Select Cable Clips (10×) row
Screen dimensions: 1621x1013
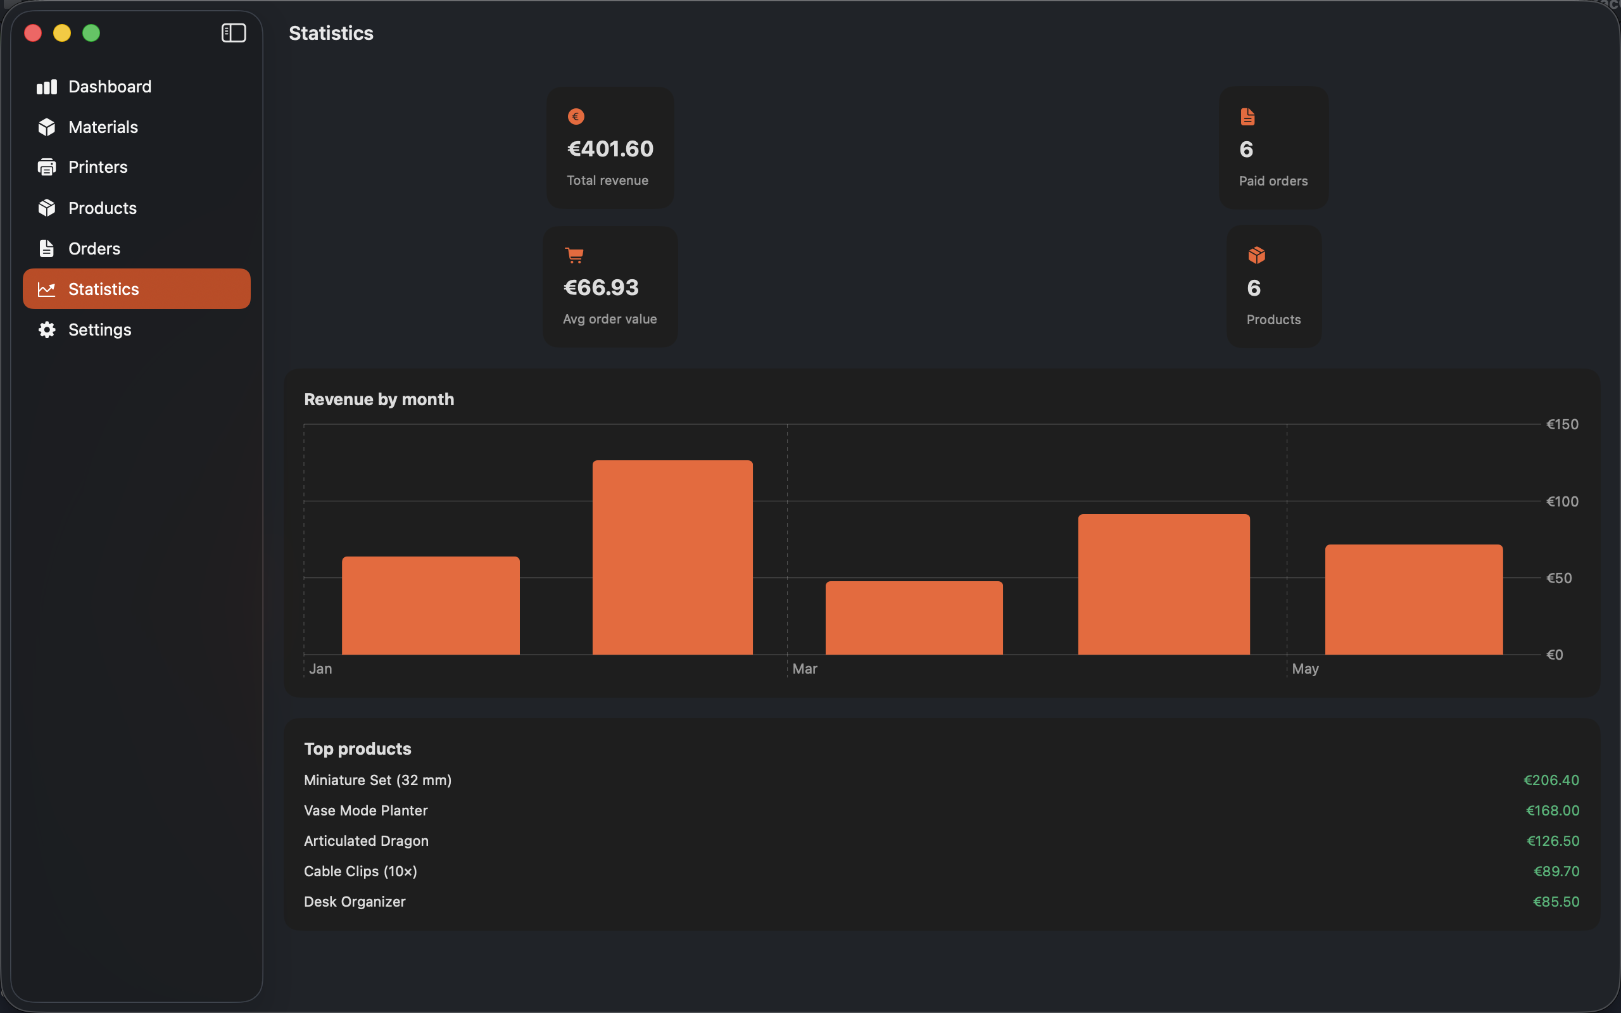(941, 872)
